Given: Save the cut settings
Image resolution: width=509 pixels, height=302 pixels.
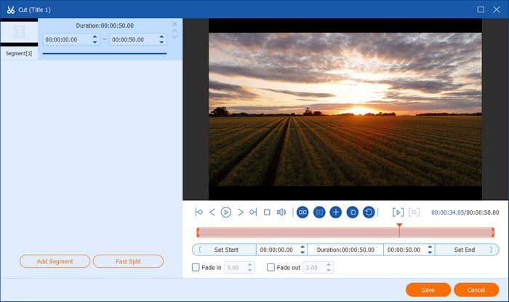Looking at the screenshot, I should pyautogui.click(x=428, y=290).
